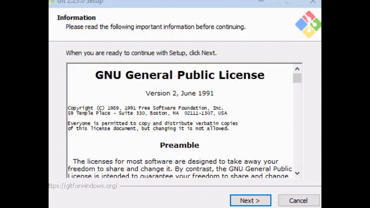Click the Preamble heading

coord(180,145)
